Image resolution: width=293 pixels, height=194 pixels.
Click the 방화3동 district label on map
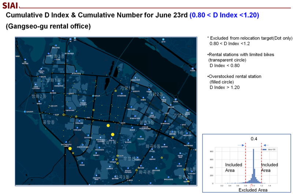pos(58,56)
